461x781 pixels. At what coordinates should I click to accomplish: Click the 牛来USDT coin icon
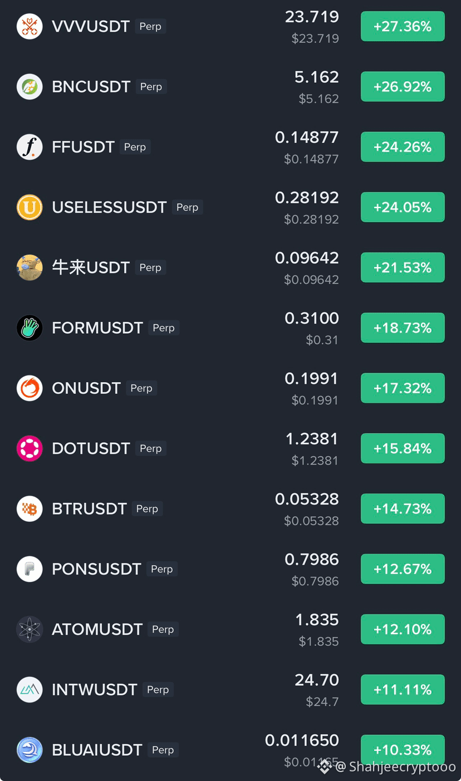[30, 268]
